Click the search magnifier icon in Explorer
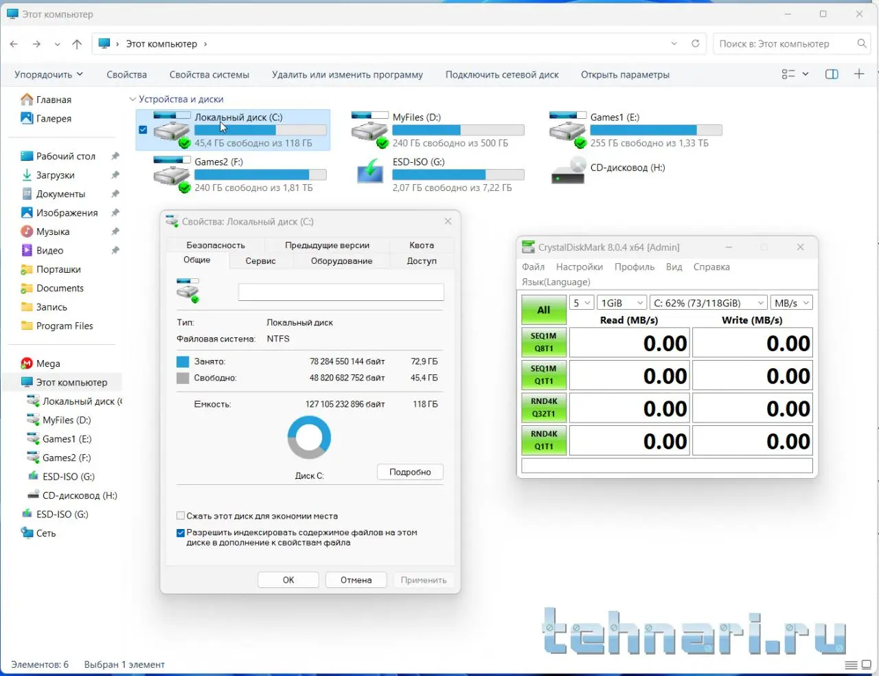 point(862,43)
